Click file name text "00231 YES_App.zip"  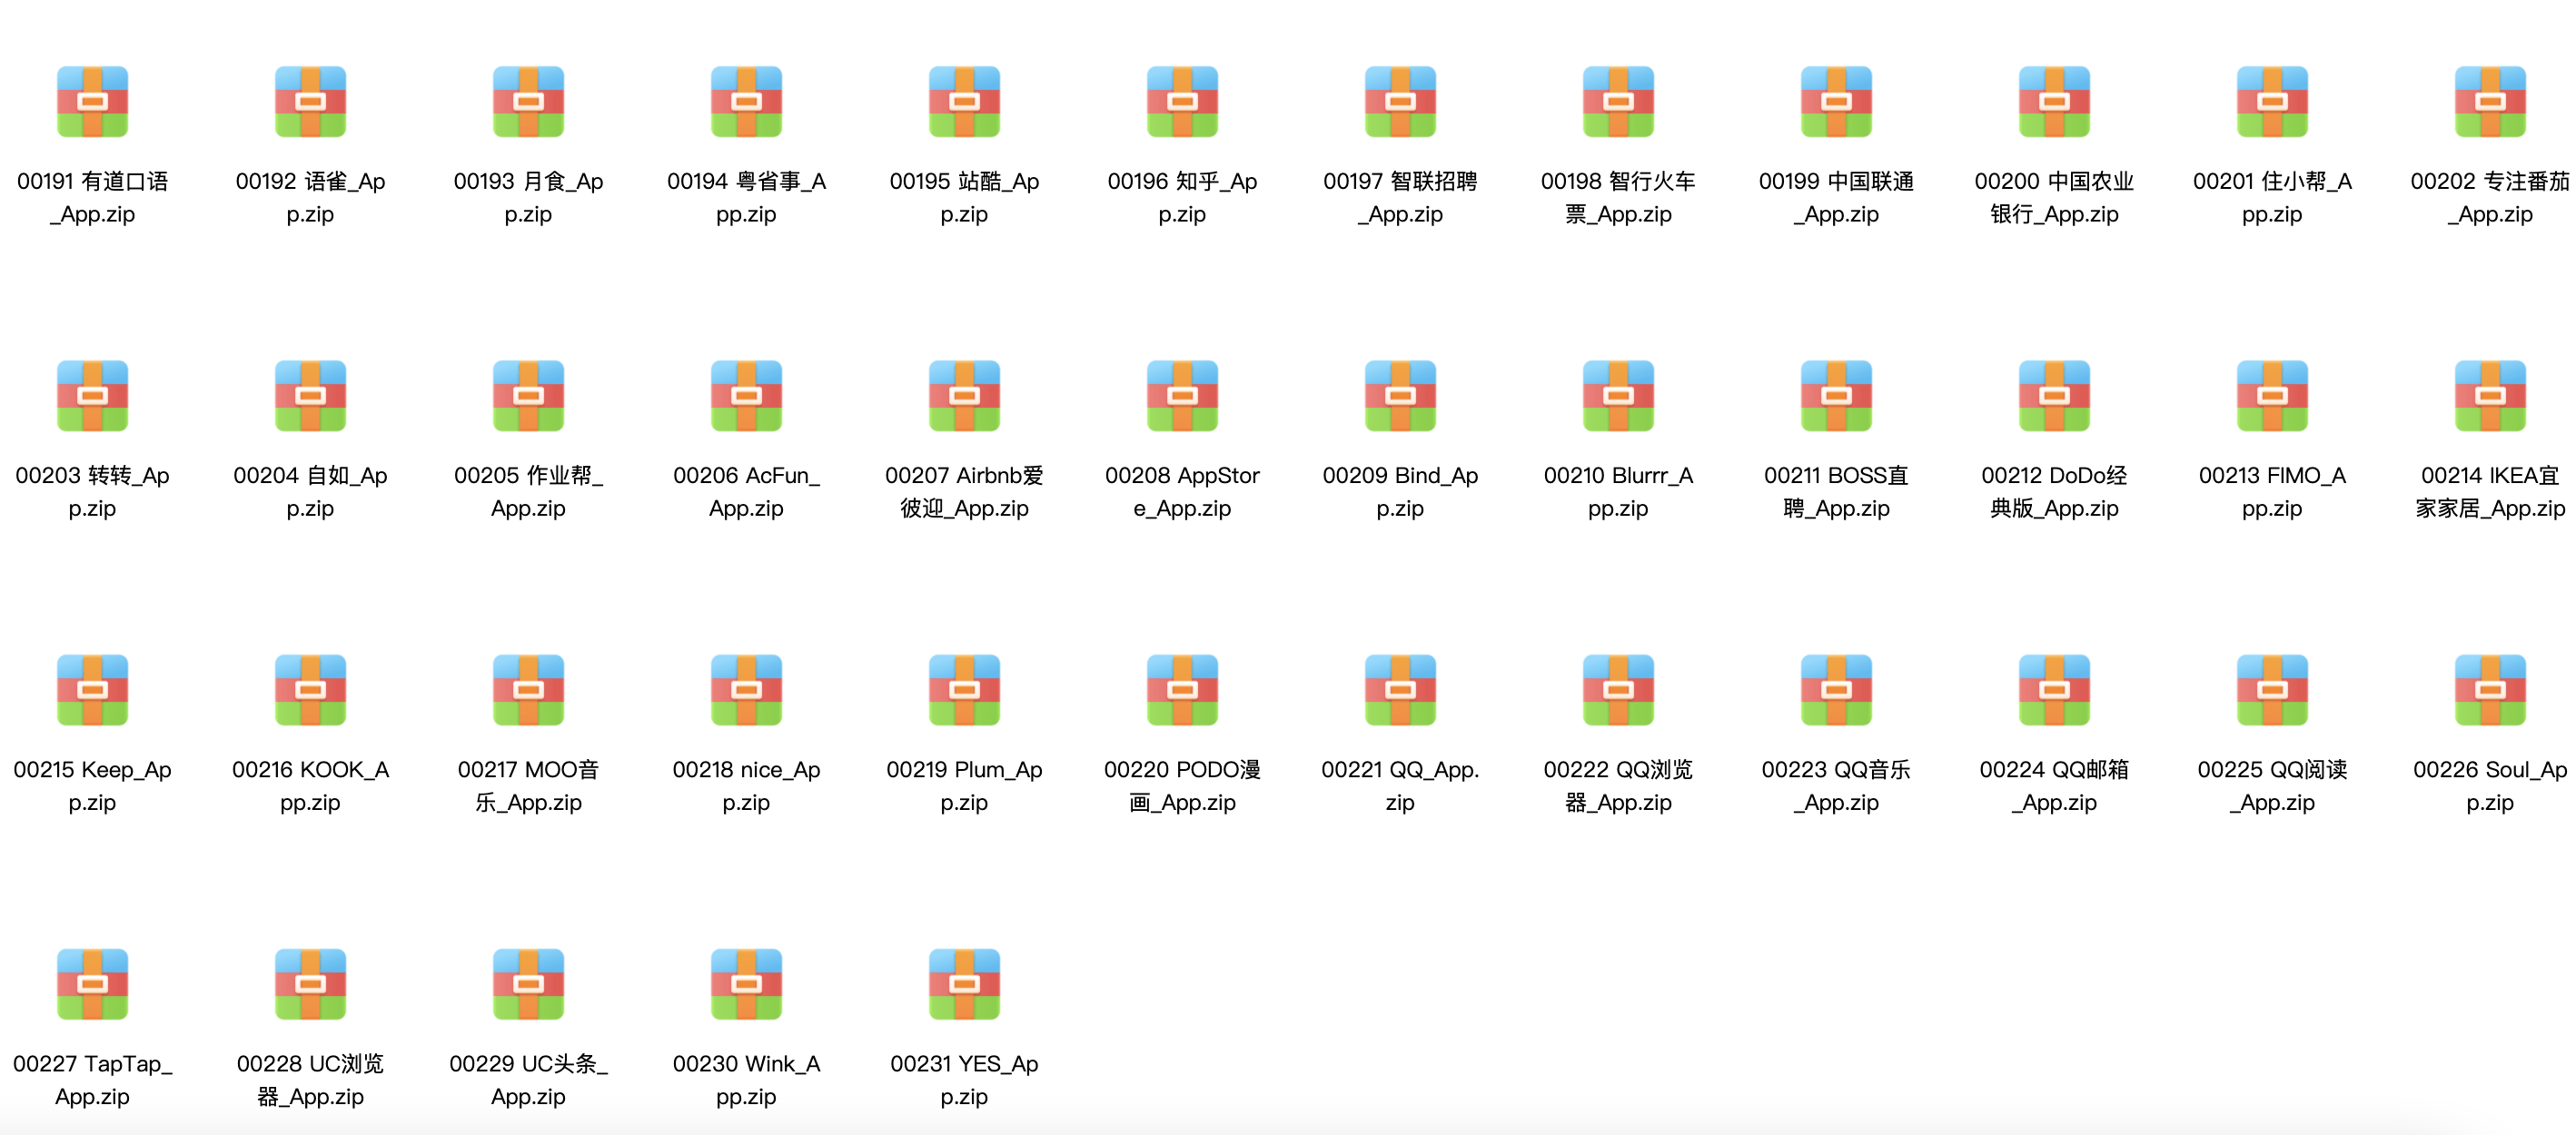pyautogui.click(x=964, y=1079)
